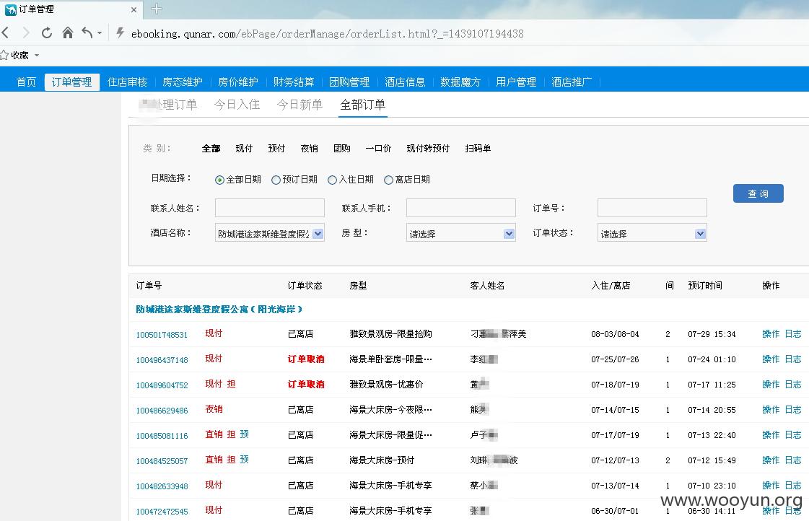This screenshot has height=521, width=809.
Task: Reload the page with refresh icon
Action: 47,33
